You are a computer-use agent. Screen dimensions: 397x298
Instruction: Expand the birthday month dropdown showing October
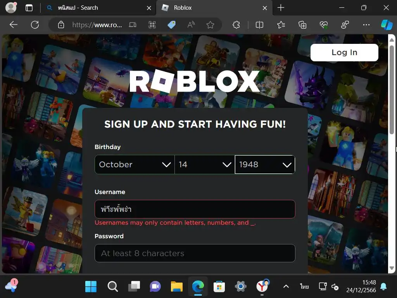coord(135,165)
